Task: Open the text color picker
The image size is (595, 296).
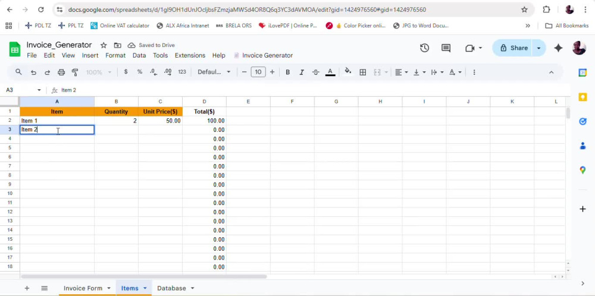Action: coord(330,72)
